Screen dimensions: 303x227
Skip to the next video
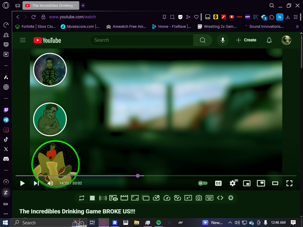pos(36,183)
